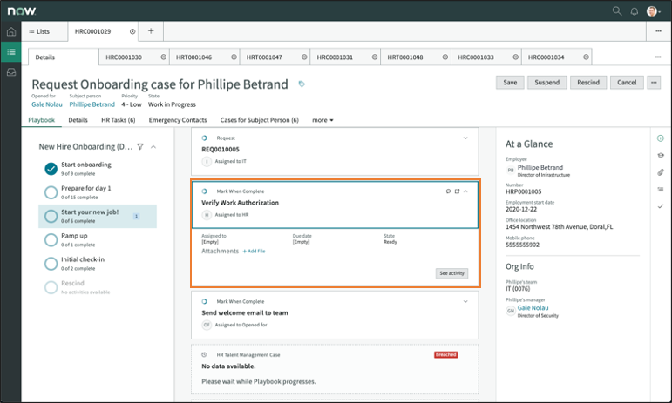Close the HRC0001029 tab
Screen dimensions: 672x403
(132, 31)
